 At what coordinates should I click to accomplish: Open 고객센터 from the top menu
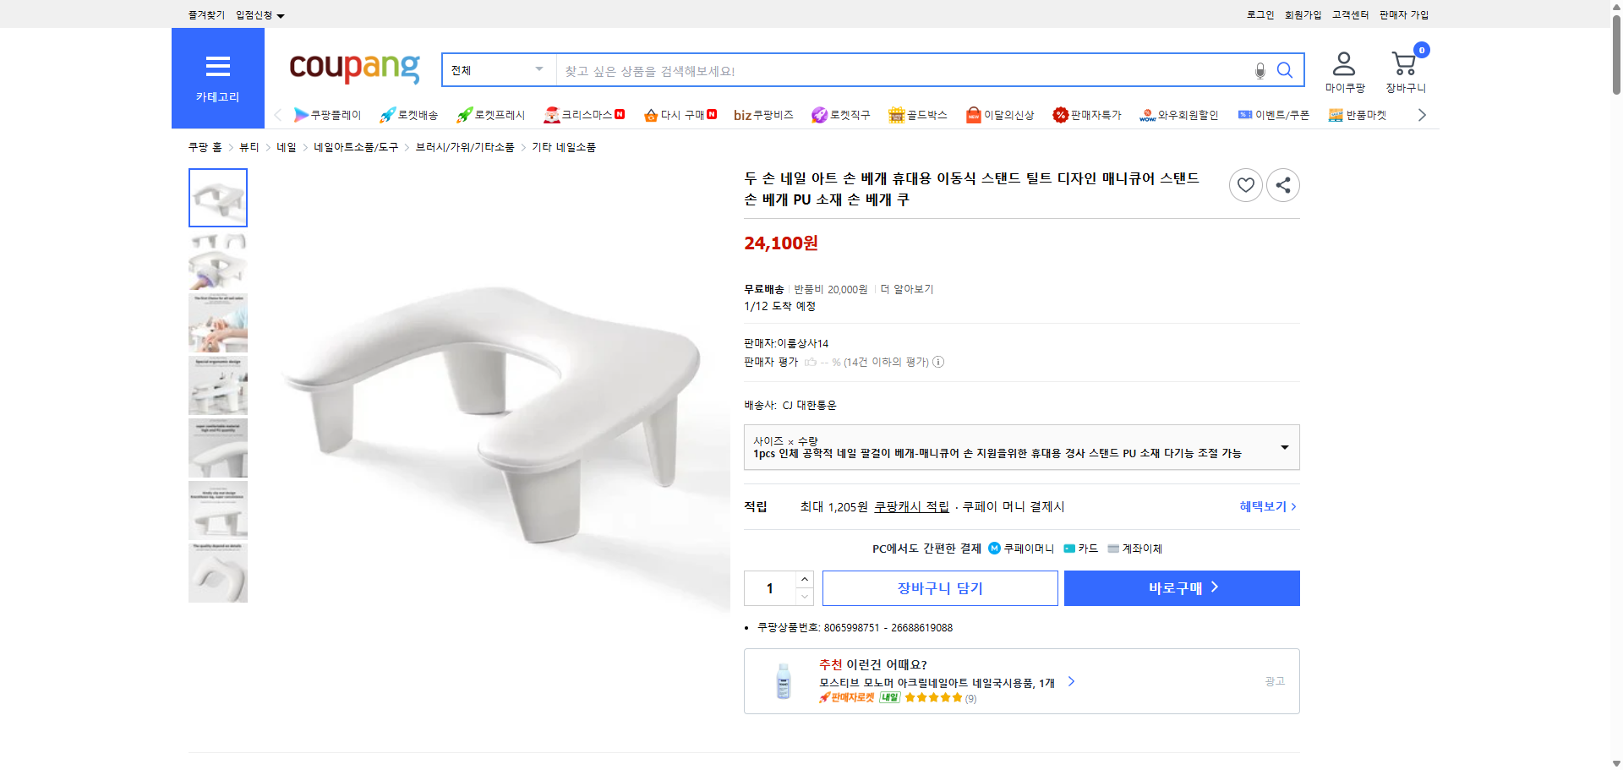pos(1349,14)
